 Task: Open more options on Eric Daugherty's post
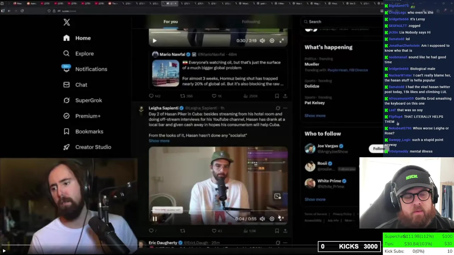[285, 243]
